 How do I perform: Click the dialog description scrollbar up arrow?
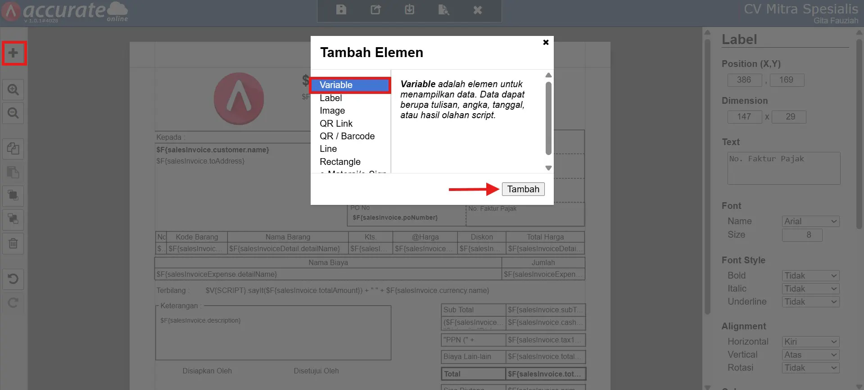coord(548,75)
